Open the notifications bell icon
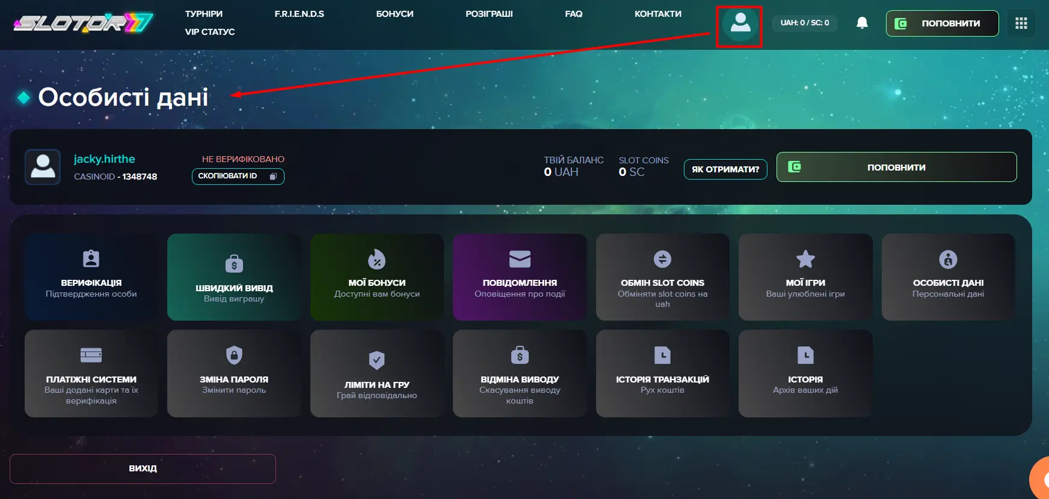 [862, 23]
